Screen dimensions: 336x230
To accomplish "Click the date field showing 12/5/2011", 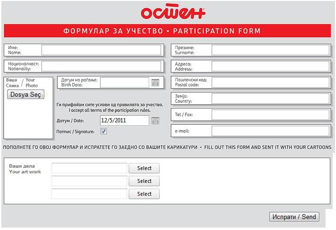I will pyautogui.click(x=124, y=121).
